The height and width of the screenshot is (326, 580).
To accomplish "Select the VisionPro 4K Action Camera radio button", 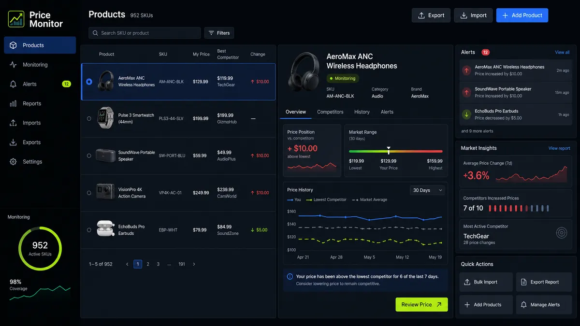I will point(89,193).
